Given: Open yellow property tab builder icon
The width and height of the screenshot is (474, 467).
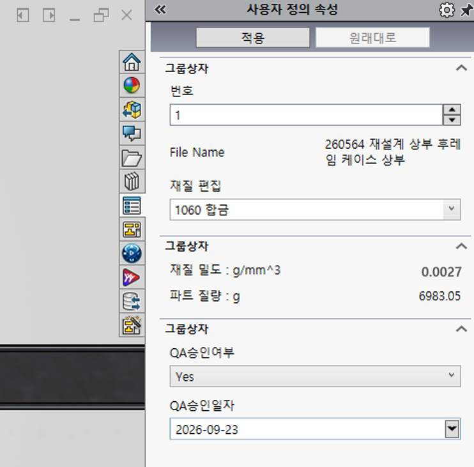Looking at the screenshot, I should pos(132,229).
